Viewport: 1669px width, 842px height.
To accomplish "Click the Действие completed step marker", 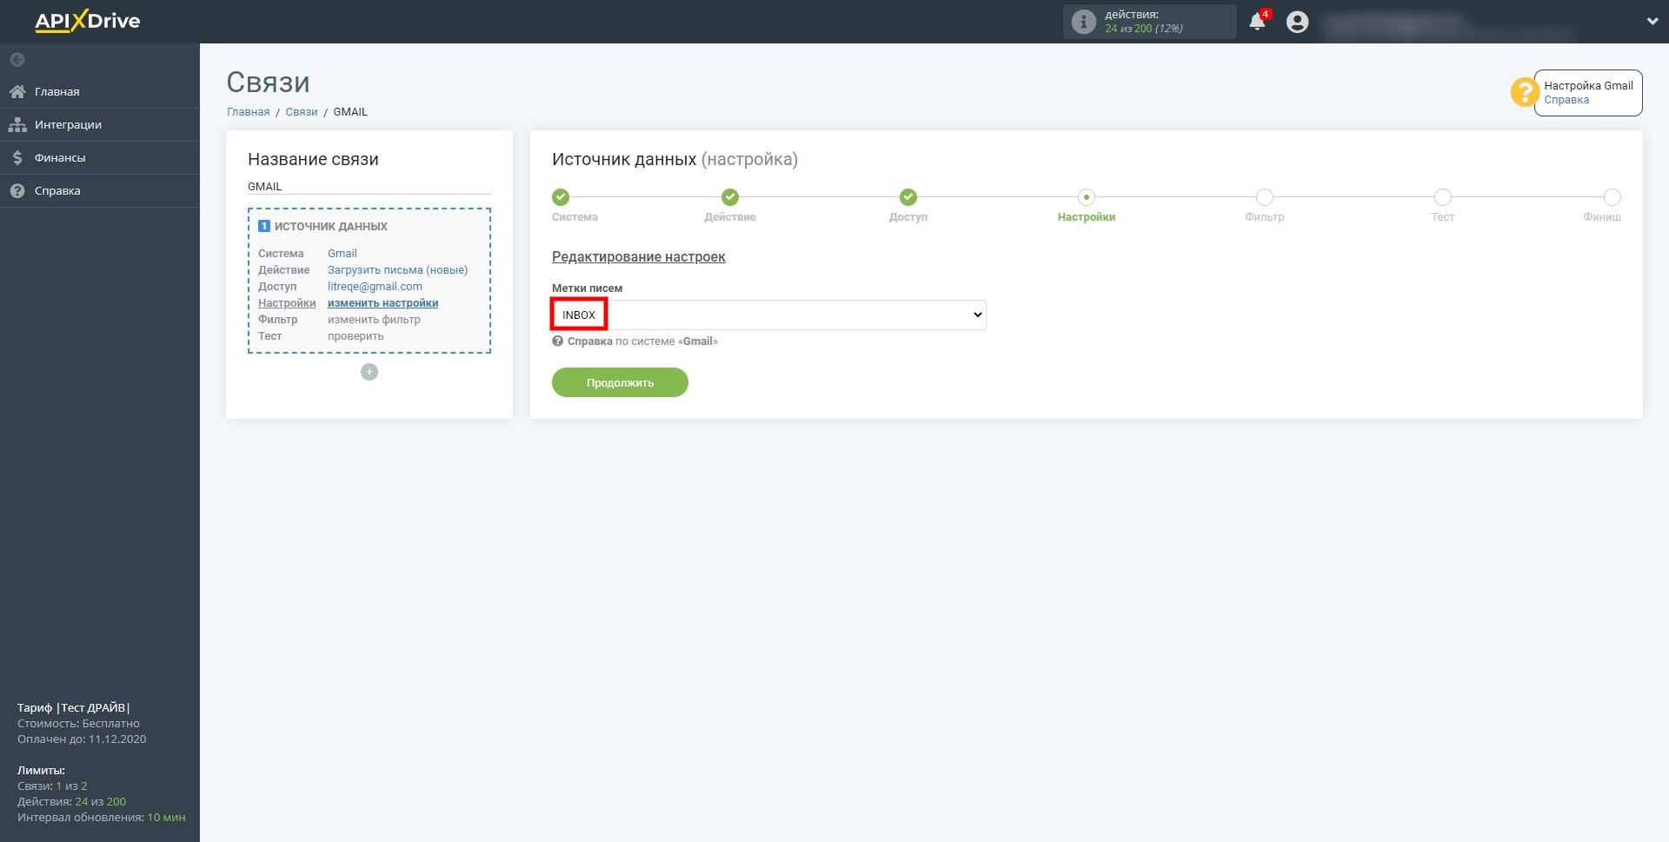I will pyautogui.click(x=730, y=197).
